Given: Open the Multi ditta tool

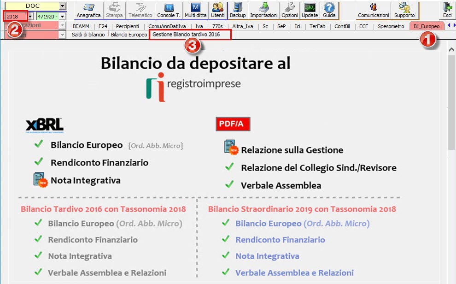Looking at the screenshot, I should (195, 11).
